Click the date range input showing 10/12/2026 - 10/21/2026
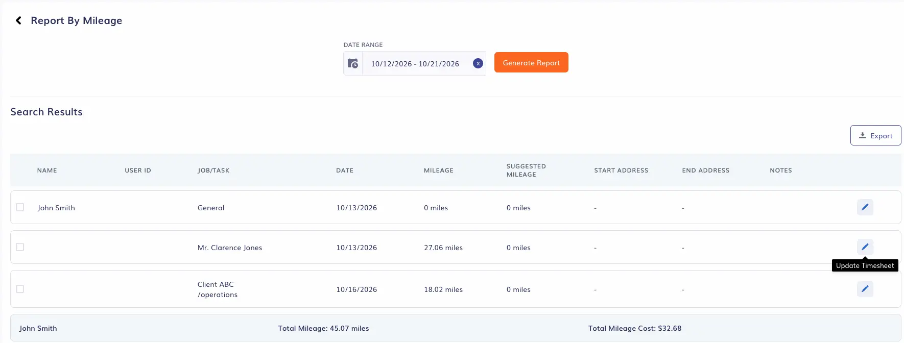The image size is (904, 343). pos(415,64)
